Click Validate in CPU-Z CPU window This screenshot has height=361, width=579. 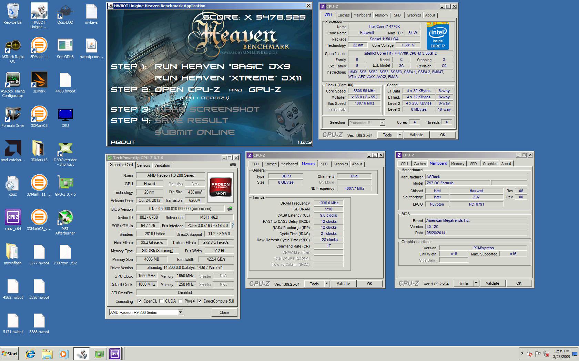point(416,135)
